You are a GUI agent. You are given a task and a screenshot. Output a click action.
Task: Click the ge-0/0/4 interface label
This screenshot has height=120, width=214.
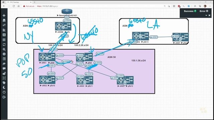click(x=53, y=49)
